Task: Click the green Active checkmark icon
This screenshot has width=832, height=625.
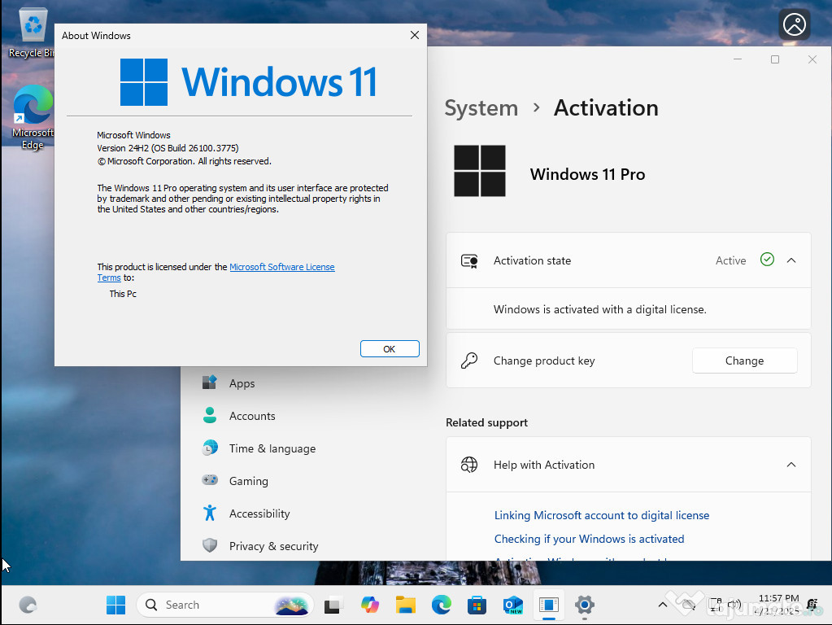Action: [767, 260]
